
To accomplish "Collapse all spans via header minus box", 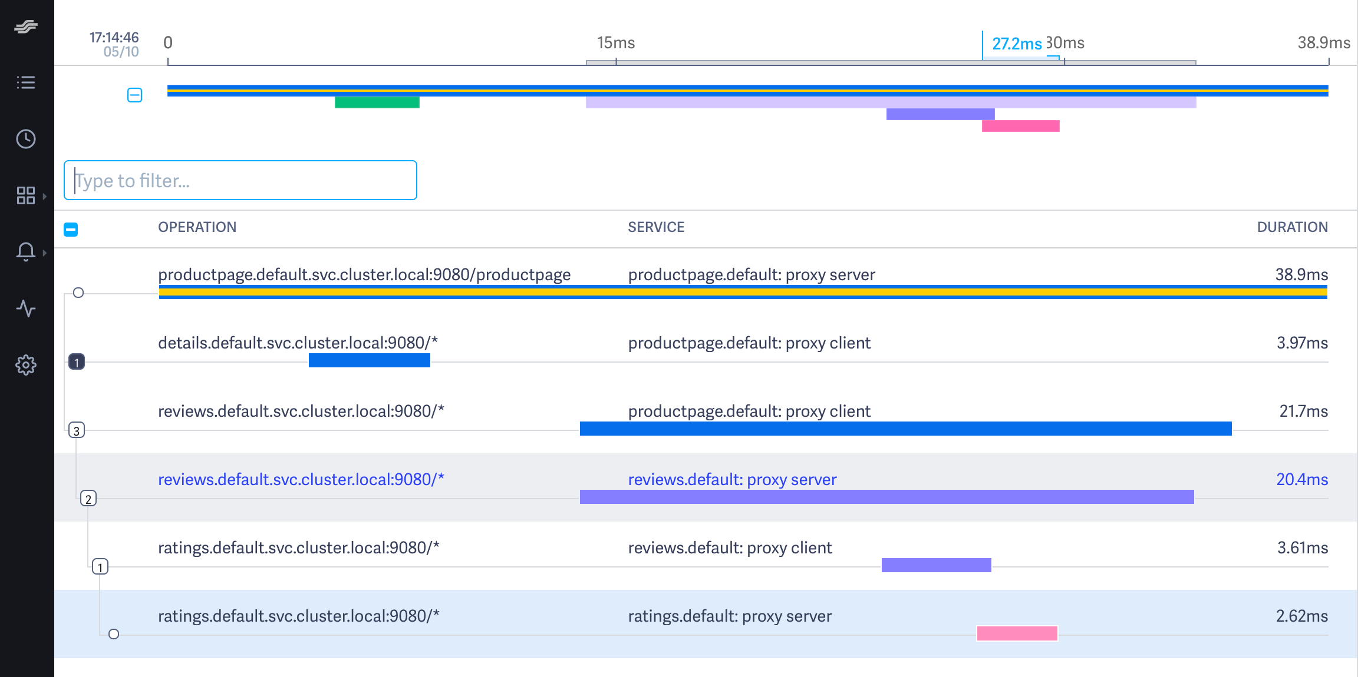I will tap(71, 229).
